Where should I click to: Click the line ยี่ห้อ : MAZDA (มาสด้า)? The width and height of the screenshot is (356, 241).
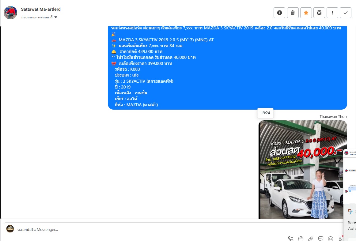(136, 105)
